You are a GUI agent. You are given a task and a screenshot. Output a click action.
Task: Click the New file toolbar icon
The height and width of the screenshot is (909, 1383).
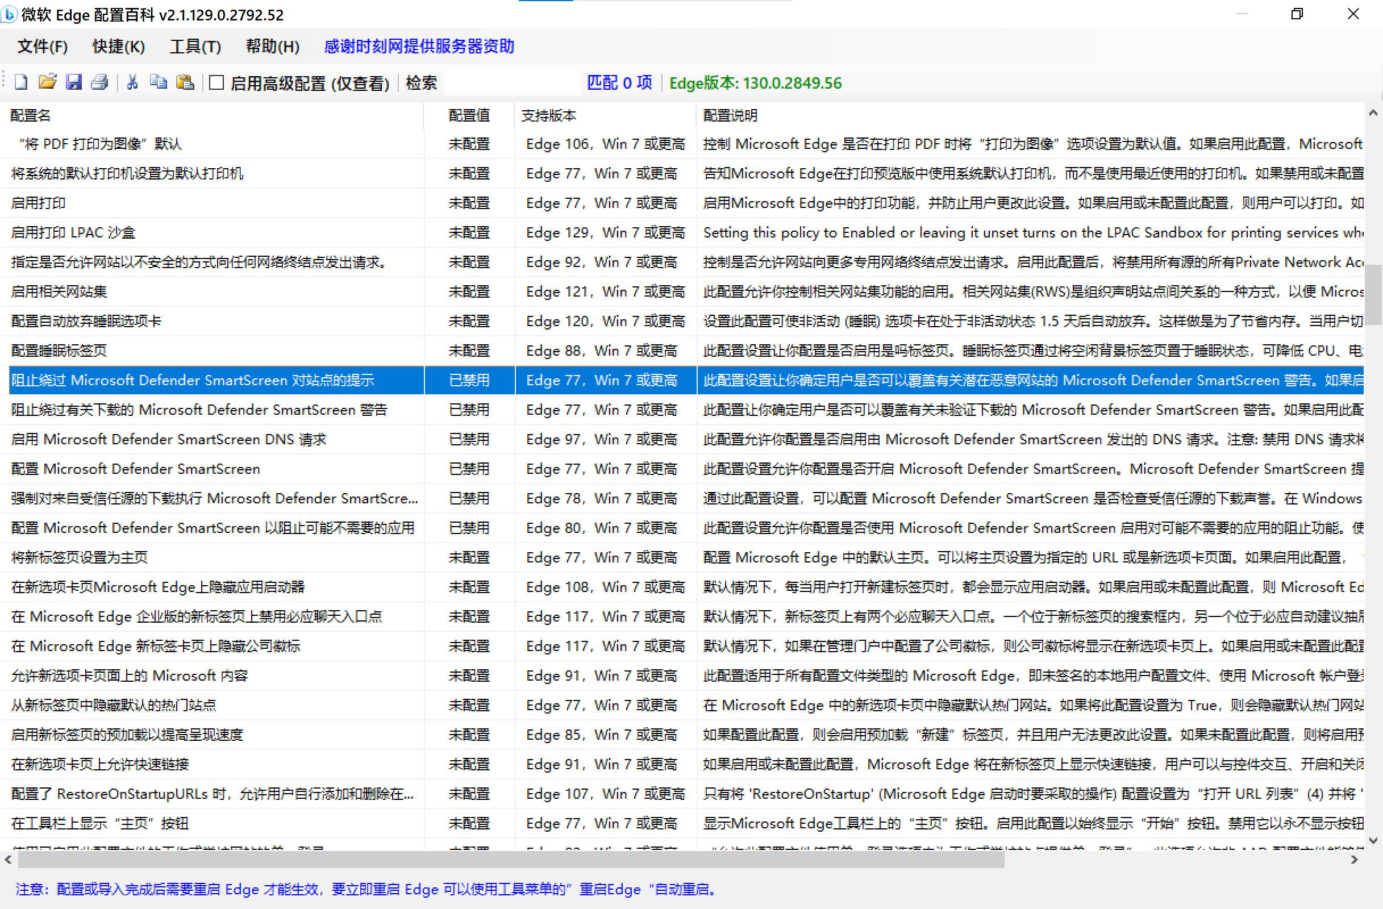(x=21, y=82)
